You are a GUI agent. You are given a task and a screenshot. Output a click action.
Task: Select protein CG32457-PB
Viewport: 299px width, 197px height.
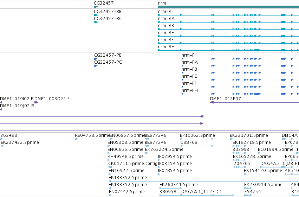(108, 55)
